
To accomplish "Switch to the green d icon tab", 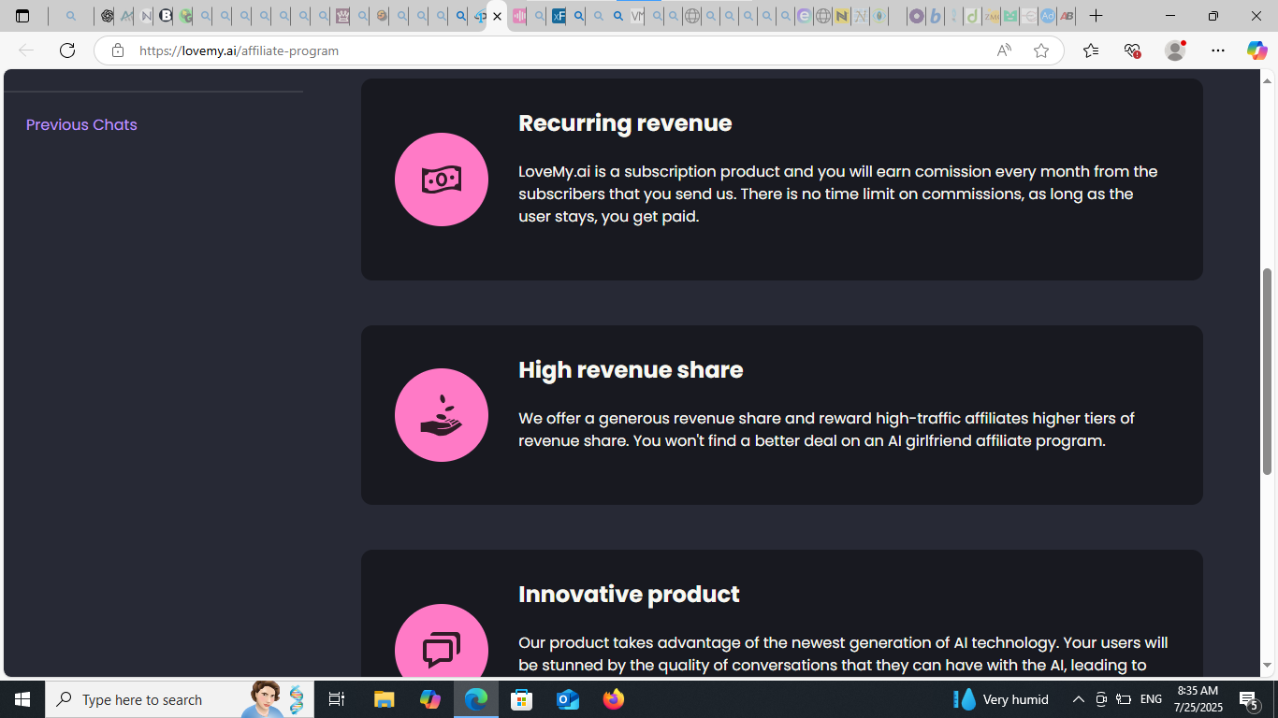I will (972, 16).
